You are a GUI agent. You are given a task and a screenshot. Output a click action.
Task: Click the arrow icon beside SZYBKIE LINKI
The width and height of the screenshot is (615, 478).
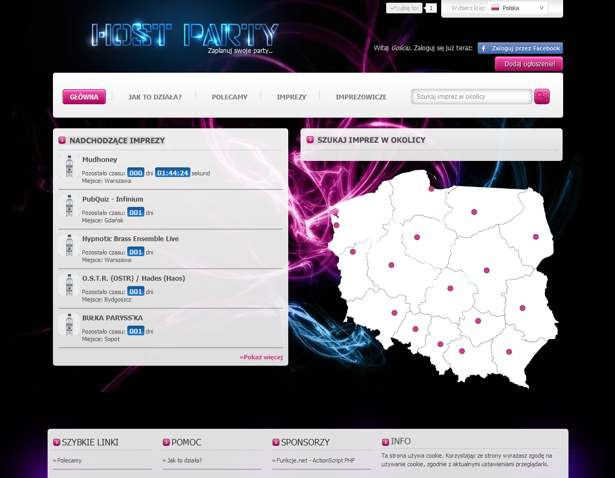(x=57, y=442)
